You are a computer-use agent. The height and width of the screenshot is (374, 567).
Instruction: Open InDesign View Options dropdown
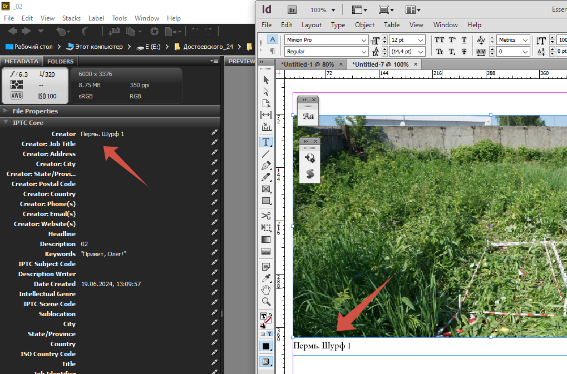[360, 10]
